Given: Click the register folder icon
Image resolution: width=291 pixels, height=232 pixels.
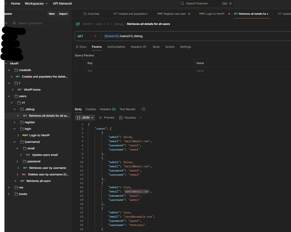Looking at the screenshot, I should click(x=22, y=122).
